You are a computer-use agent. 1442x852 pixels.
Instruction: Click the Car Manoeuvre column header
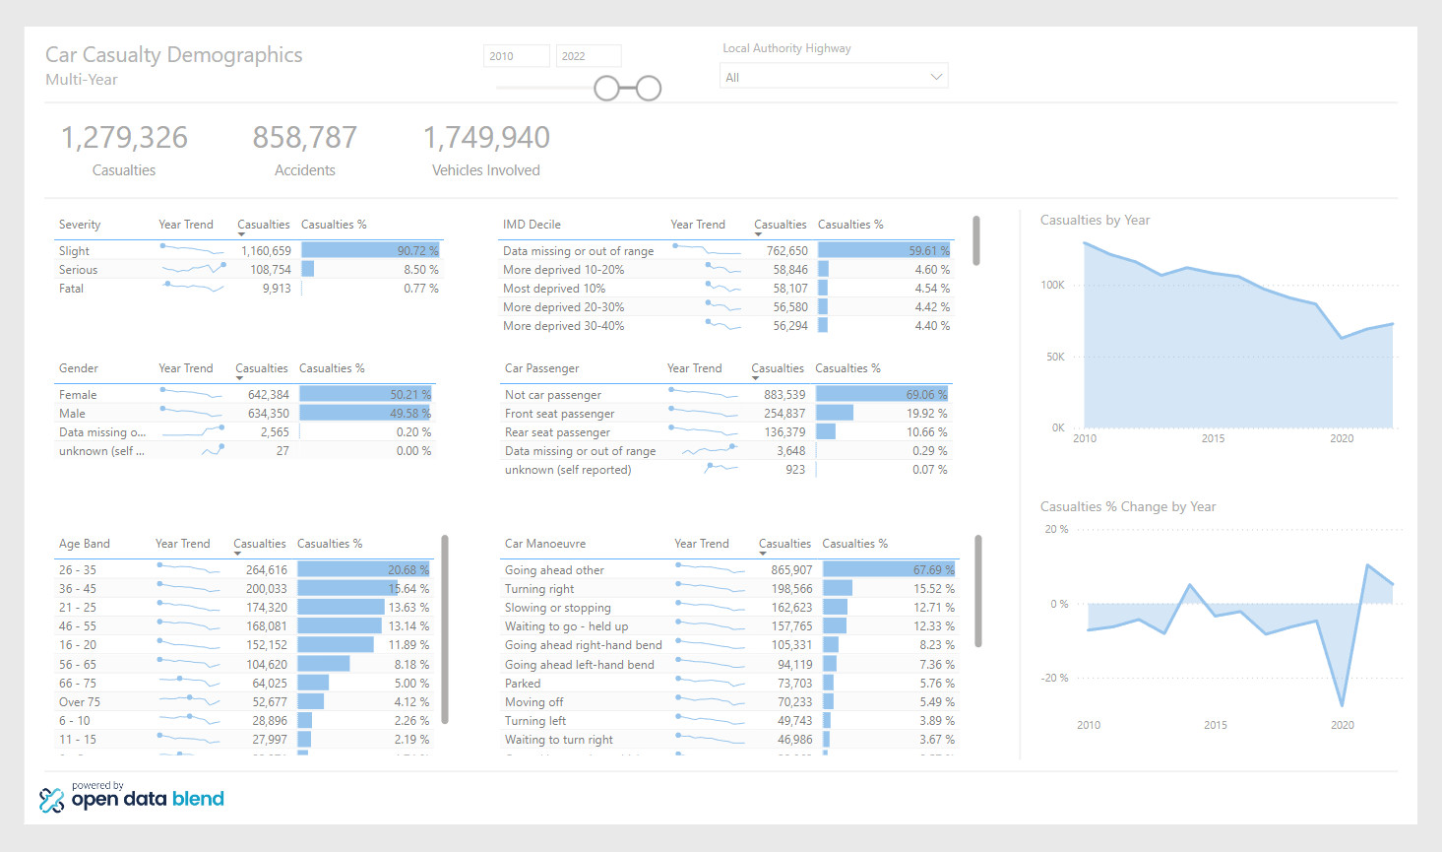click(545, 544)
